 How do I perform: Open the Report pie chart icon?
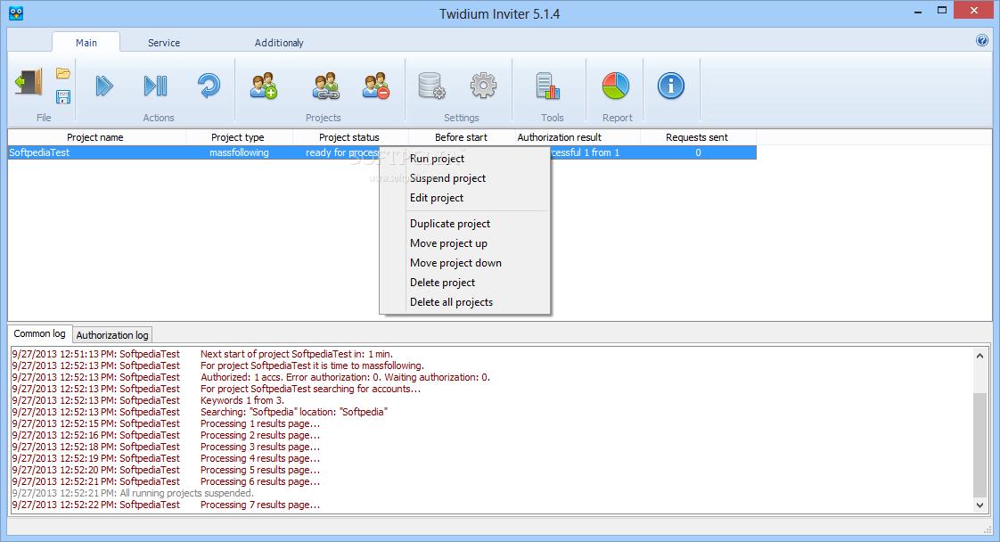[x=616, y=86]
